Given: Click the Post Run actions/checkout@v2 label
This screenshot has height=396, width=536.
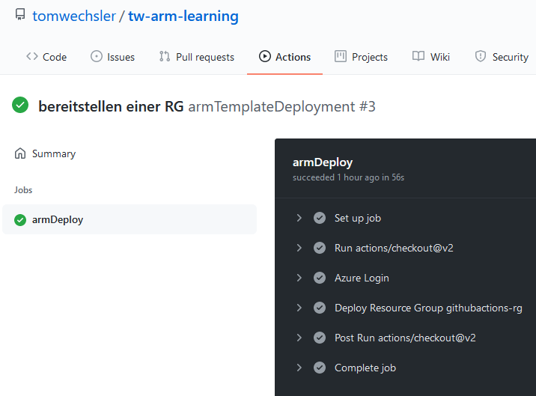Looking at the screenshot, I should [x=405, y=338].
